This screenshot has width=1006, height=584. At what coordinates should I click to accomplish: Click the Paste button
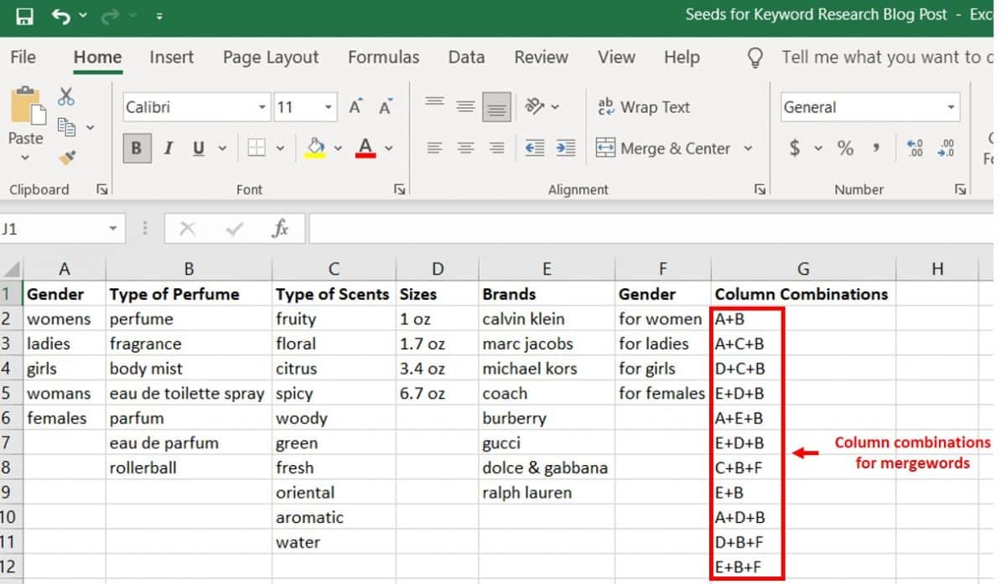point(25,109)
